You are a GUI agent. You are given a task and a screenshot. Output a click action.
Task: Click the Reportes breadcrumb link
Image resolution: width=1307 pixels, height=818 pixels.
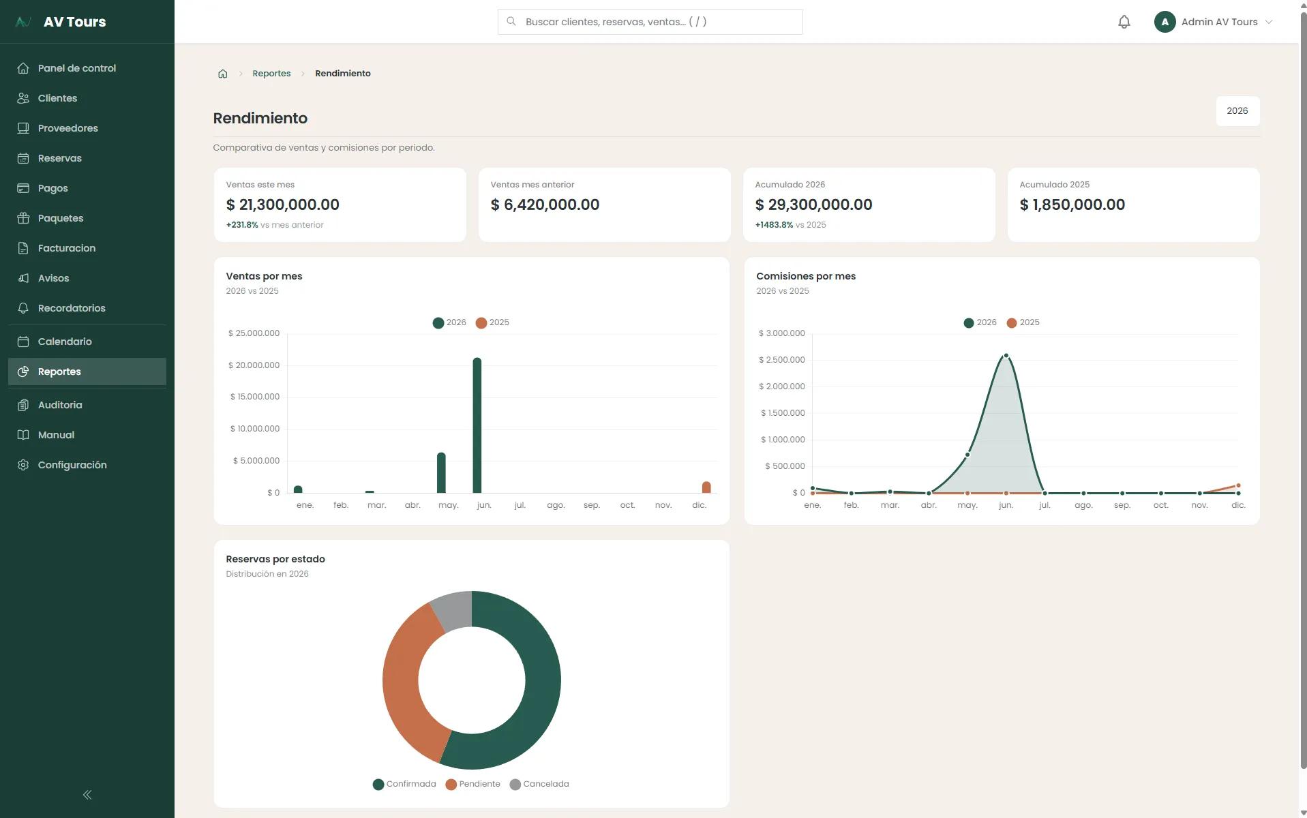pos(271,74)
